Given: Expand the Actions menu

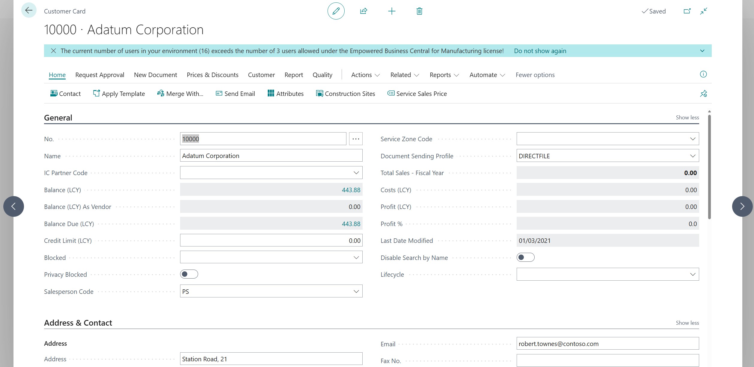Looking at the screenshot, I should click(365, 75).
